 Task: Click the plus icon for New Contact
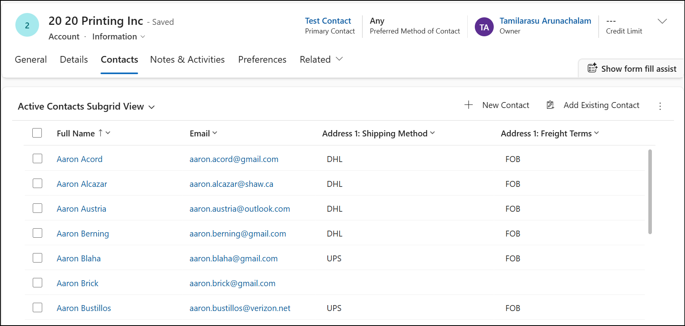coord(468,105)
